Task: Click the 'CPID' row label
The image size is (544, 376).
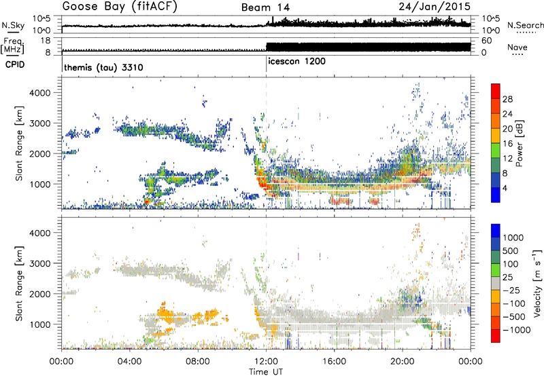Action: click(x=14, y=64)
